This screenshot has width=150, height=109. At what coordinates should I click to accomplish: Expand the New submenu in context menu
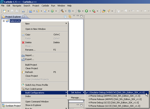44,24
